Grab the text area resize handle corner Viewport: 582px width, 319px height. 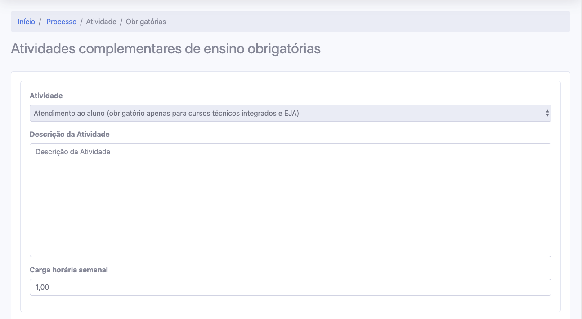point(549,254)
